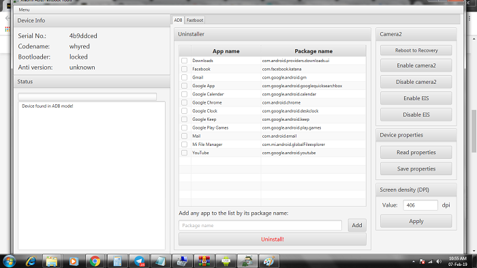Open the Menu in the menu bar
This screenshot has width=477, height=268.
tap(24, 10)
